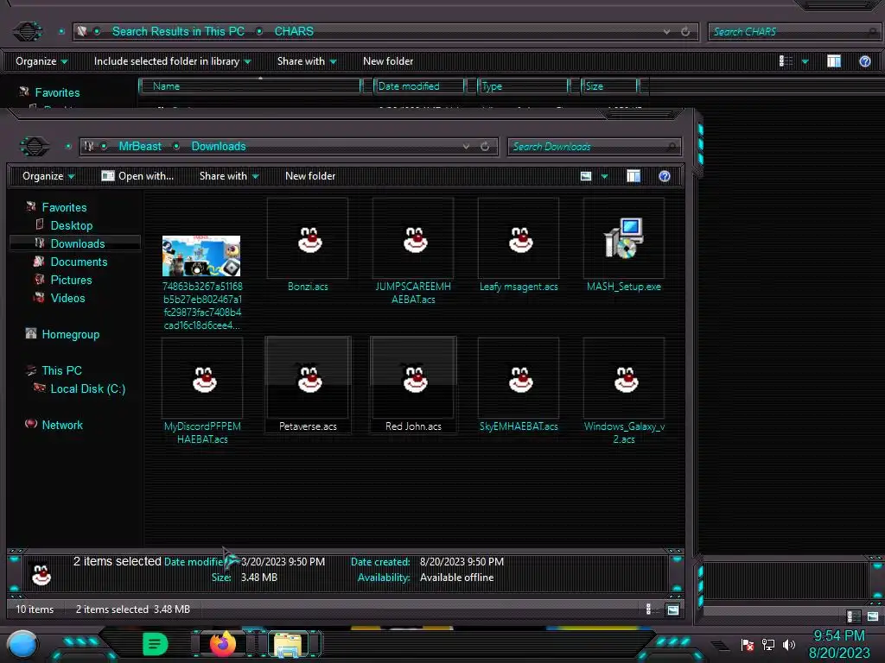Image resolution: width=885 pixels, height=663 pixels.
Task: Toggle preview pane in Downloads window
Action: point(634,176)
